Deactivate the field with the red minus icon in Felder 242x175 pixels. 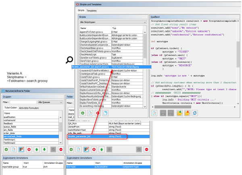pos(147,149)
